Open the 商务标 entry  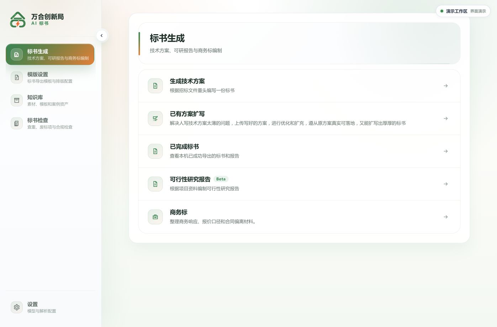299,217
